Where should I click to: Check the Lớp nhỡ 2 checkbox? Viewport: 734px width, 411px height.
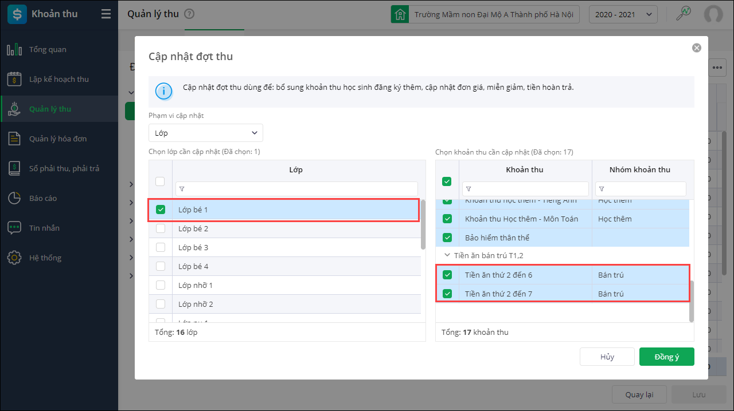pyautogui.click(x=161, y=304)
